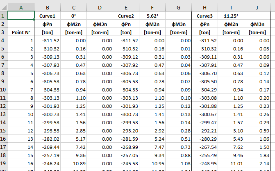Click cell showing 5.17
Viewport: 275px width, 171px height.
tap(73, 139)
